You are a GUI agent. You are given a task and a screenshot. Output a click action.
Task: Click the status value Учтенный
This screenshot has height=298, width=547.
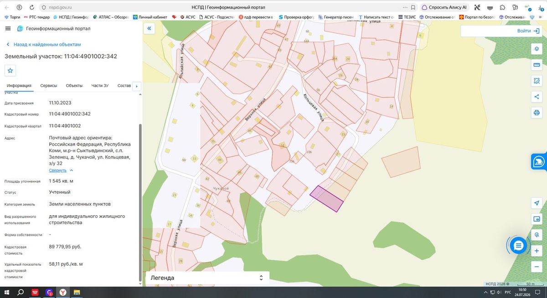(x=60, y=192)
